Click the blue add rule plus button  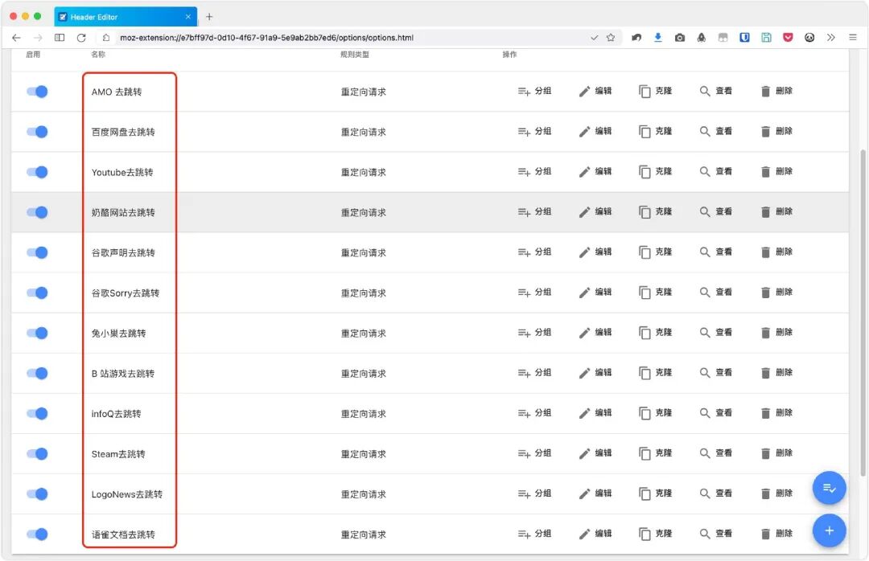click(829, 530)
